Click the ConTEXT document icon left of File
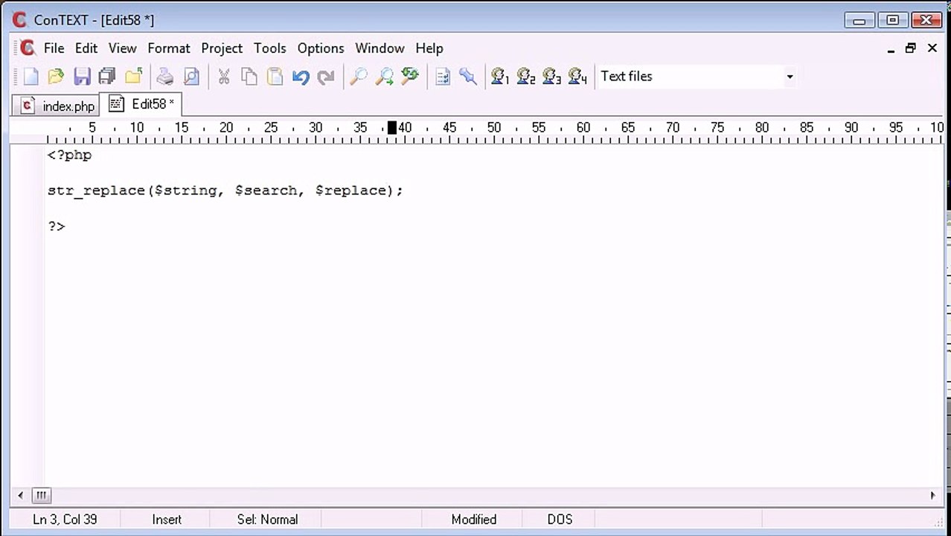Viewport: 951px width, 536px height. coord(28,48)
